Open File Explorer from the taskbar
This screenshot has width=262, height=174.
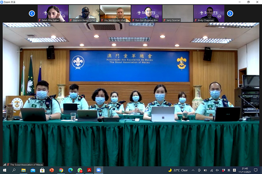(23, 170)
